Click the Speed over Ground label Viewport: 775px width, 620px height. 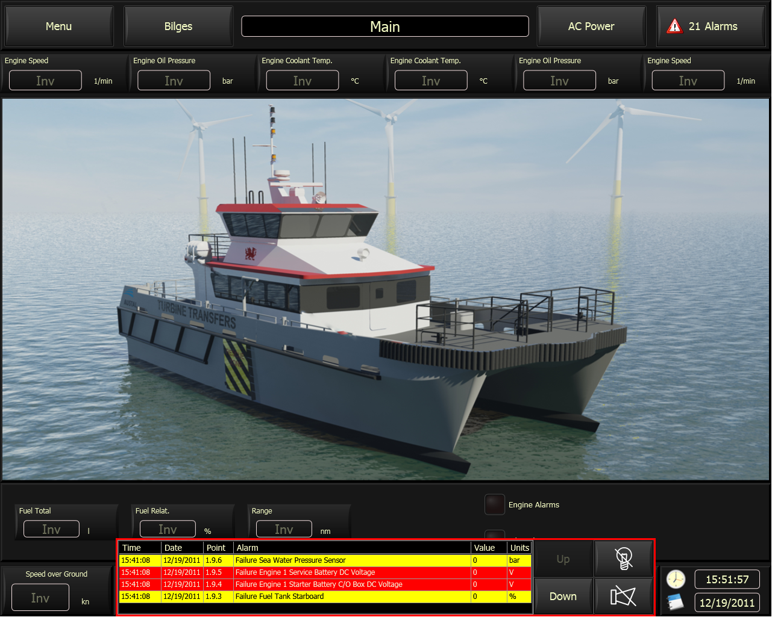(56, 574)
